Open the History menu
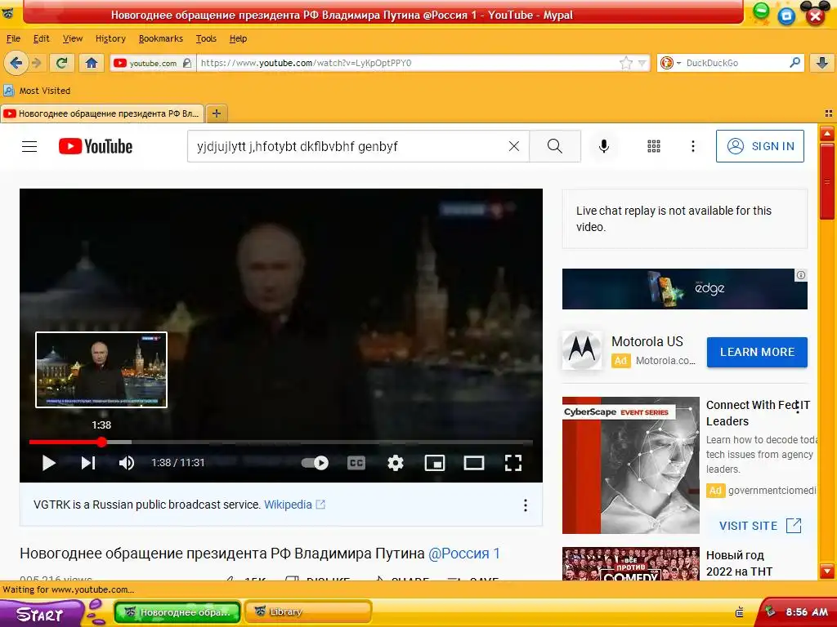Viewport: 837px width, 627px height. [110, 38]
